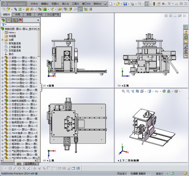
Task: Click the Rebuild traffic light icon
Action: (x=154, y=4)
